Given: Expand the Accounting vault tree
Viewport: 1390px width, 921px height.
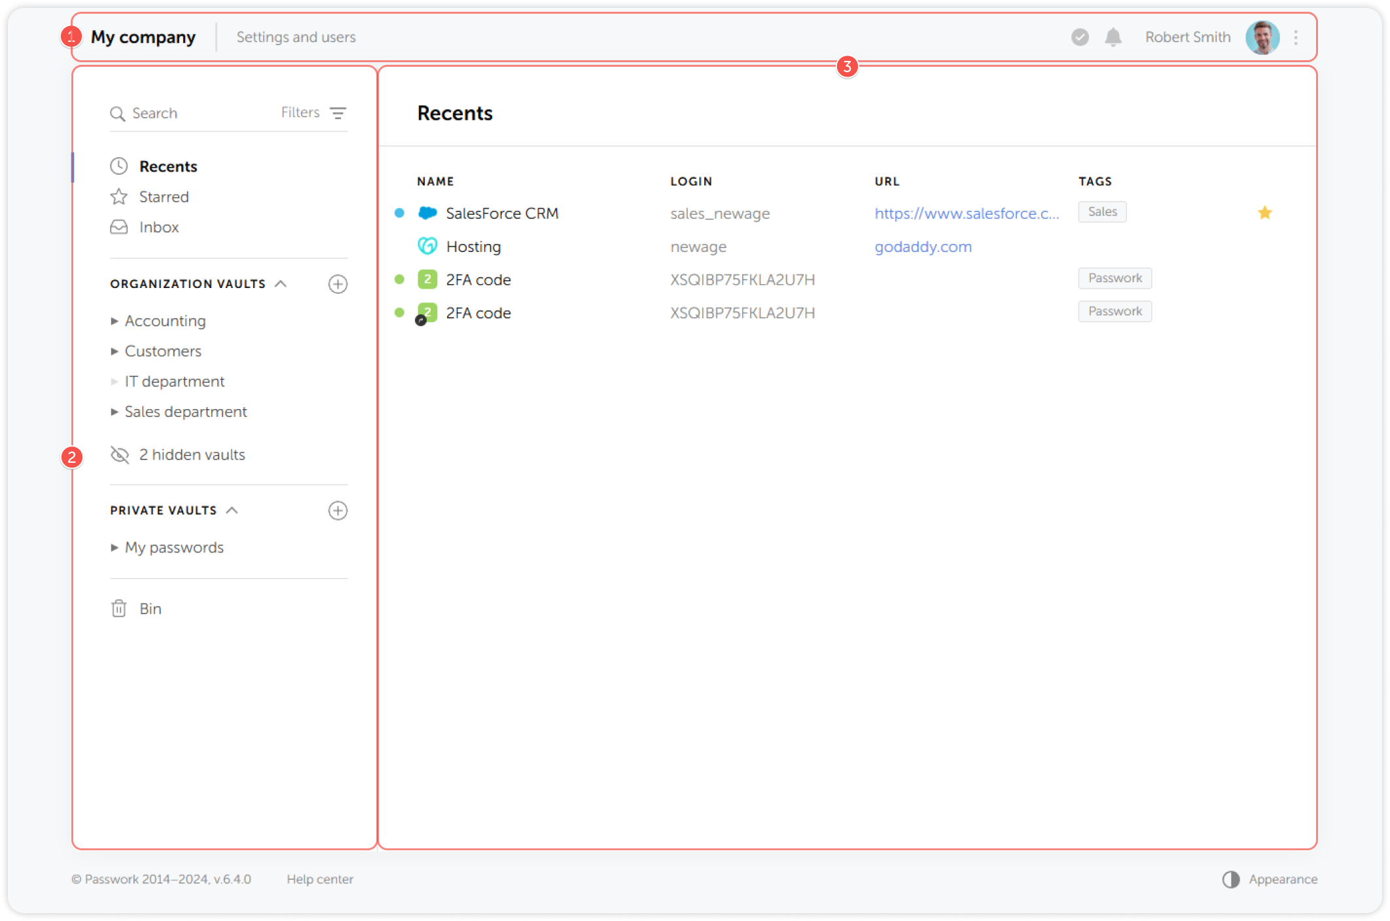Looking at the screenshot, I should (x=115, y=321).
